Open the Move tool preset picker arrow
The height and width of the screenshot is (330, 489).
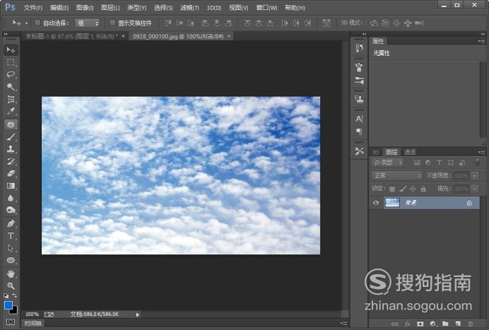(x=27, y=23)
